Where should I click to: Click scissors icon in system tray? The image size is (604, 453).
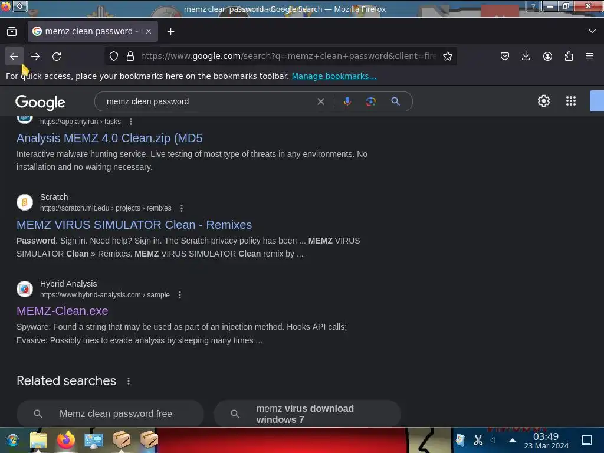[478, 440]
